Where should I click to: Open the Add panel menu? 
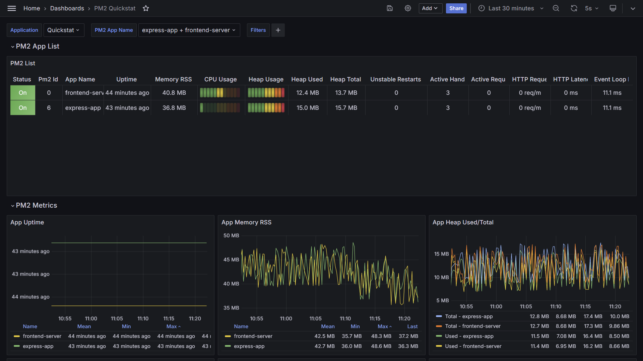coord(430,8)
